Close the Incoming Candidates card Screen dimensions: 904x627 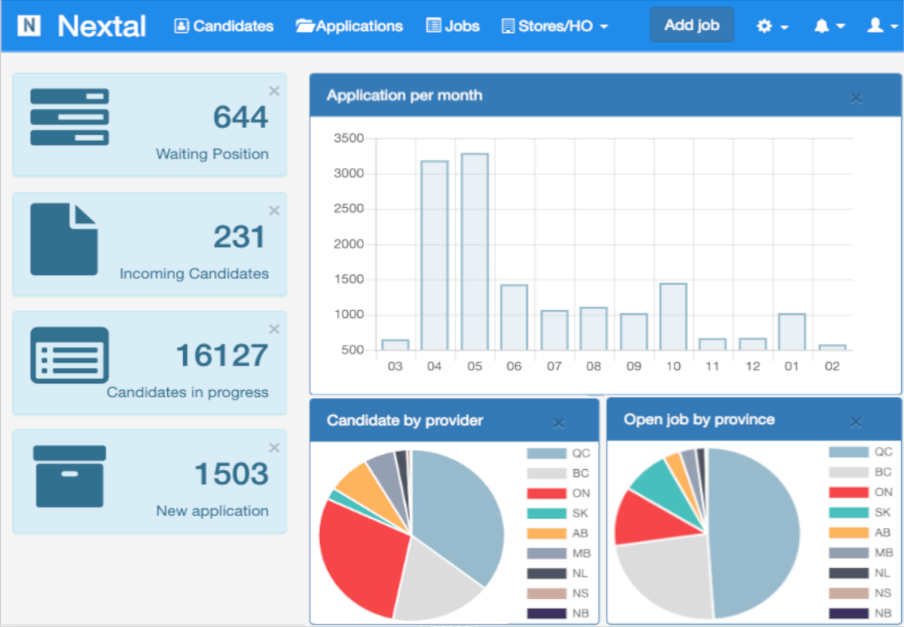tap(274, 210)
